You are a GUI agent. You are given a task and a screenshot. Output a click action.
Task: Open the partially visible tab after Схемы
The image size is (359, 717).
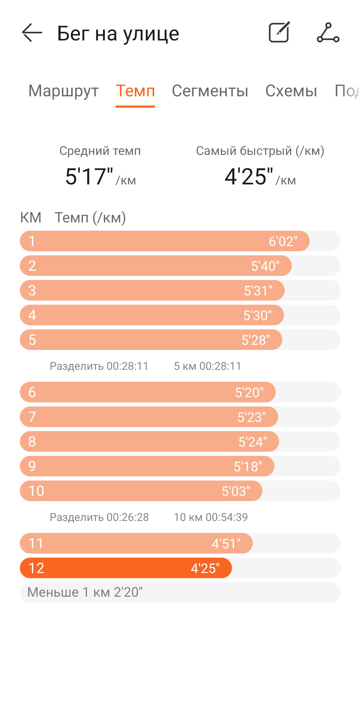point(347,91)
